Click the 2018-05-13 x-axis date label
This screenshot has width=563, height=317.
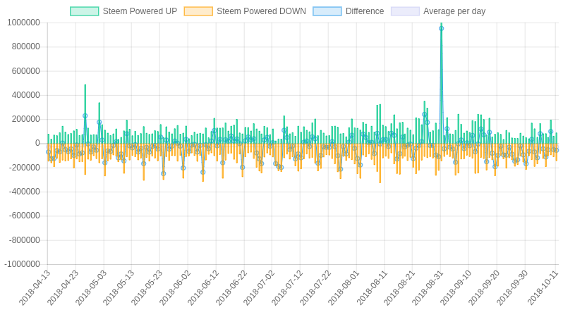(x=119, y=288)
